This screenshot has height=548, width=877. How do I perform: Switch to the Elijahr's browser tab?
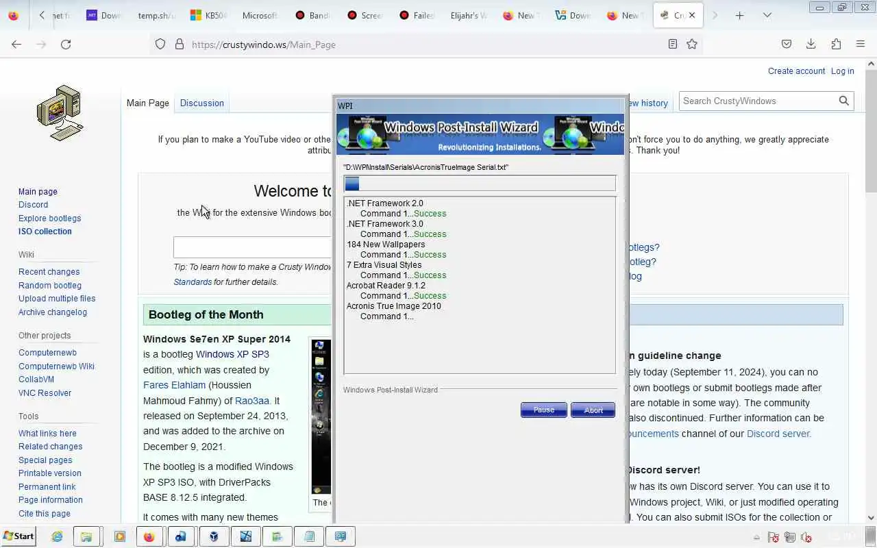pyautogui.click(x=468, y=15)
